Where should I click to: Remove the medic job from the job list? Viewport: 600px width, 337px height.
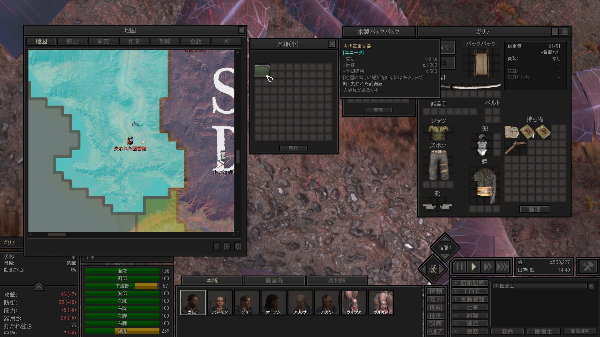(591, 286)
